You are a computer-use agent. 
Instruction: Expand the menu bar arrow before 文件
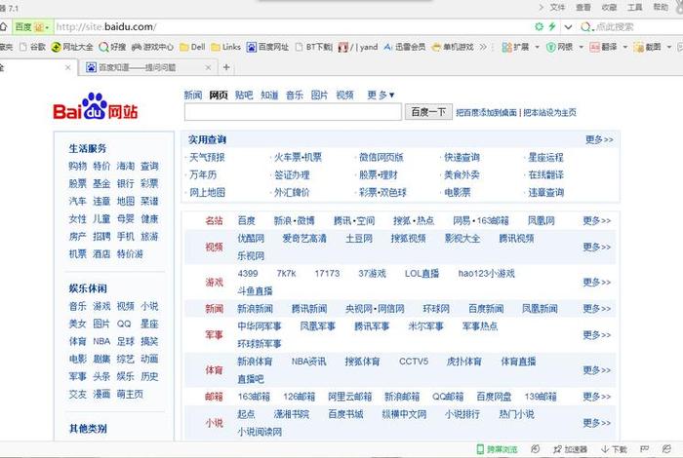tap(541, 8)
